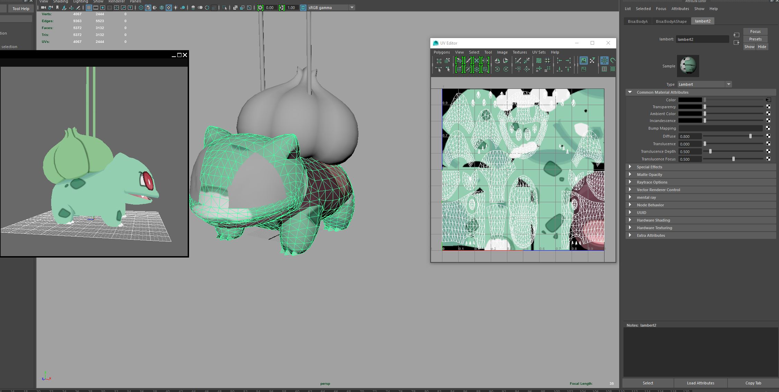Screen dimensions: 779x392
Task: Click the flip UVs vertically icon
Action: 506,60
